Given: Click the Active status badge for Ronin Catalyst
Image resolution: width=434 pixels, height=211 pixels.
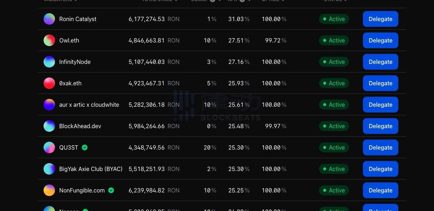Looking at the screenshot, I should [334, 19].
